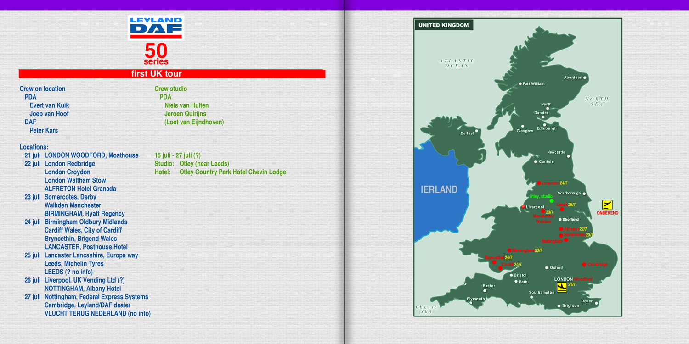Select the green Otley studio map marker
689x344 pixels.
point(552,201)
